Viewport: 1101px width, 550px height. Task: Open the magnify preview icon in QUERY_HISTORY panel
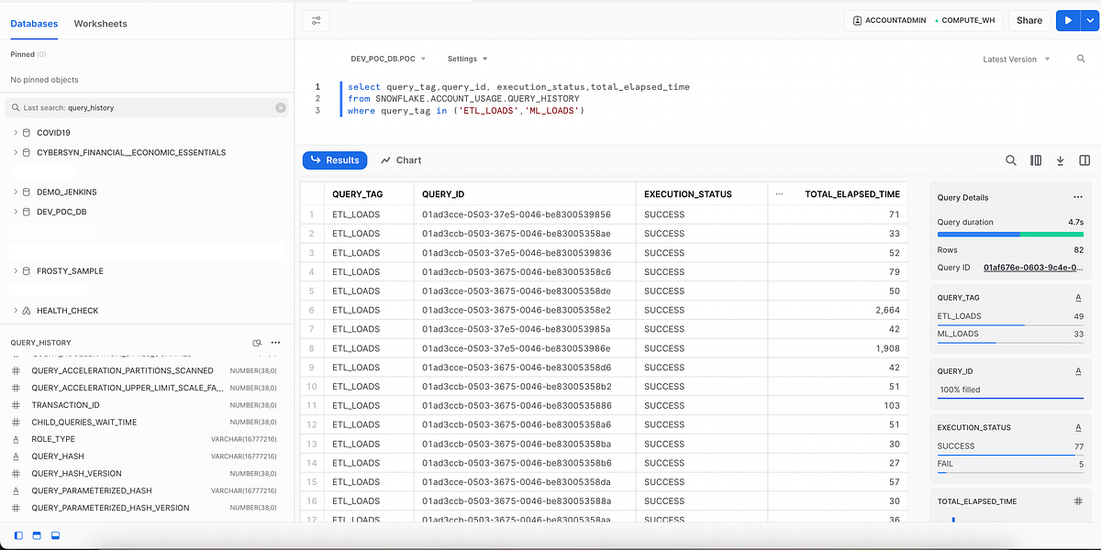pos(257,341)
